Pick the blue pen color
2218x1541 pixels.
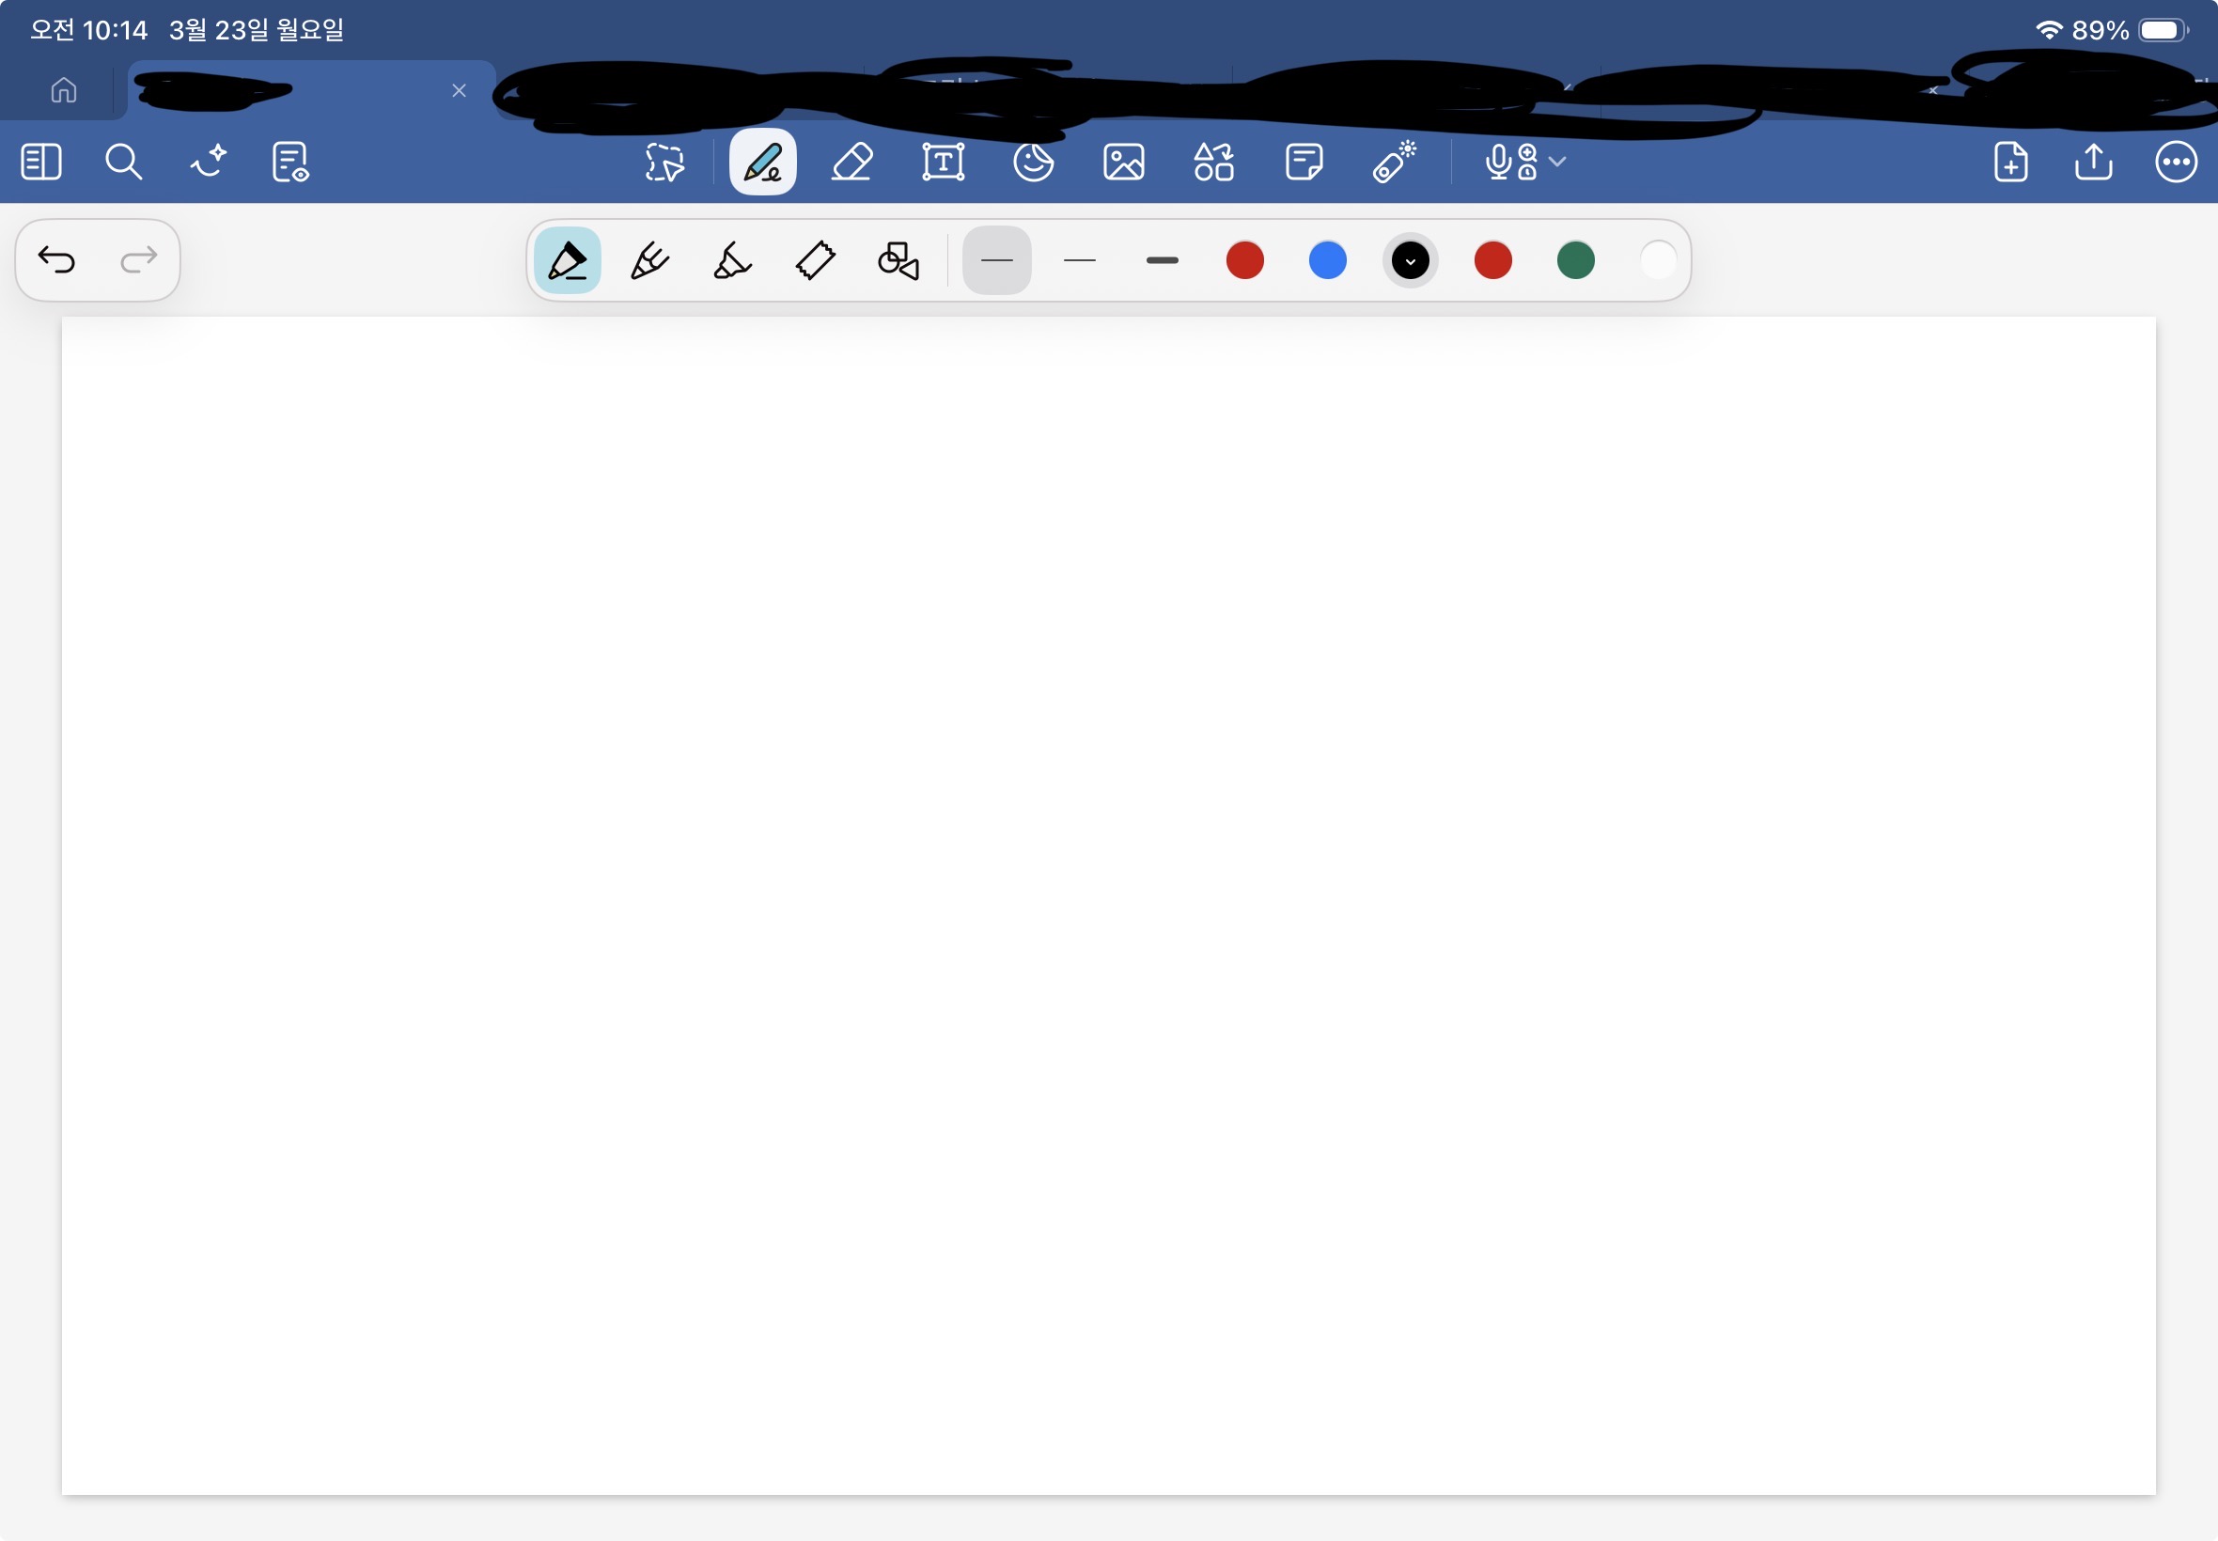click(1328, 260)
